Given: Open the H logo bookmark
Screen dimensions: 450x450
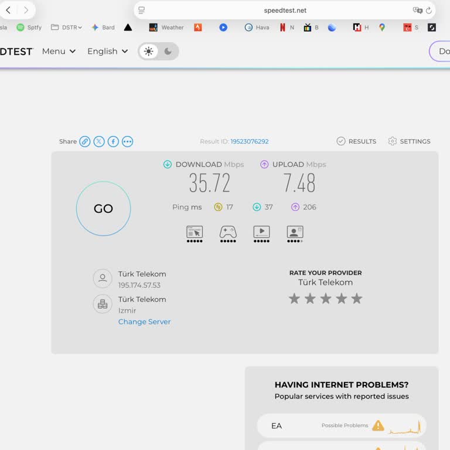Looking at the screenshot, I should (361, 28).
